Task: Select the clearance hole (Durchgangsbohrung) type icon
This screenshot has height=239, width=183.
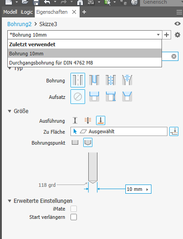Action: click(94, 80)
